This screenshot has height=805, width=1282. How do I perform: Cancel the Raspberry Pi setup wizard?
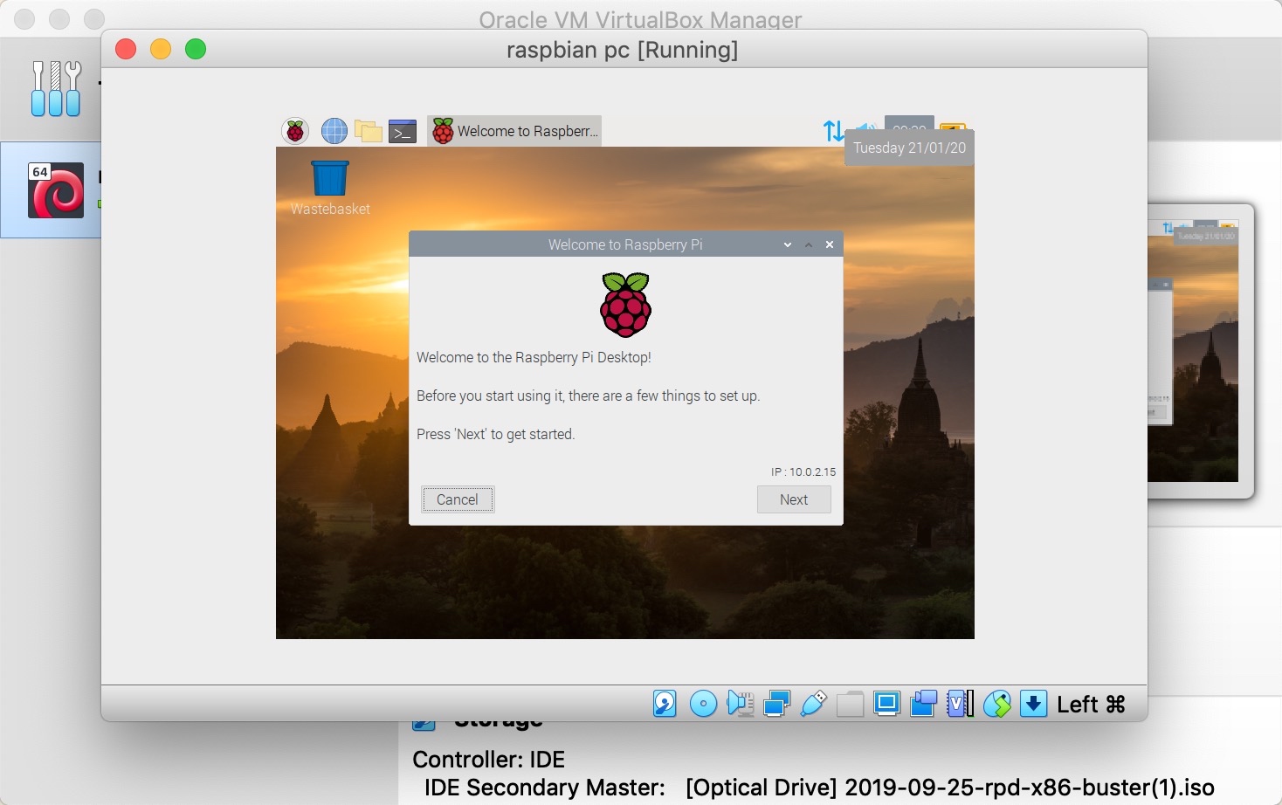click(458, 499)
